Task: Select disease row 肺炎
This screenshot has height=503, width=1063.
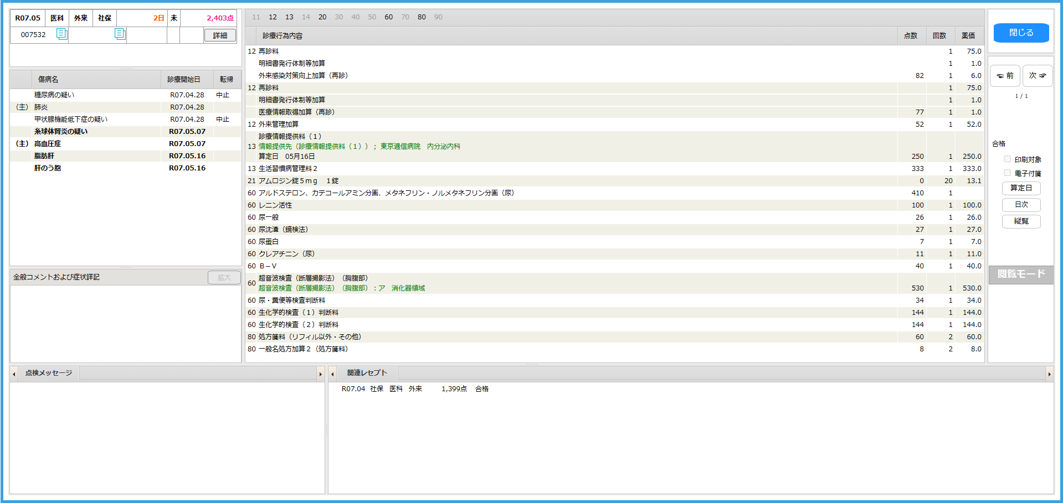Action: click(x=126, y=107)
